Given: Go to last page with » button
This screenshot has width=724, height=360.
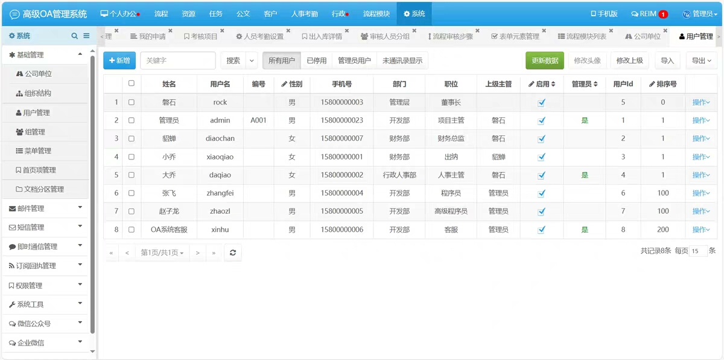Looking at the screenshot, I should (214, 253).
